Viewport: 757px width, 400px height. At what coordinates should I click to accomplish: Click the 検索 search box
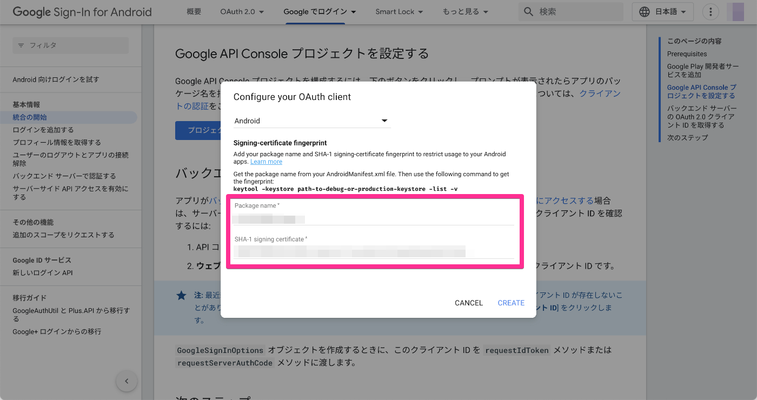tap(570, 11)
